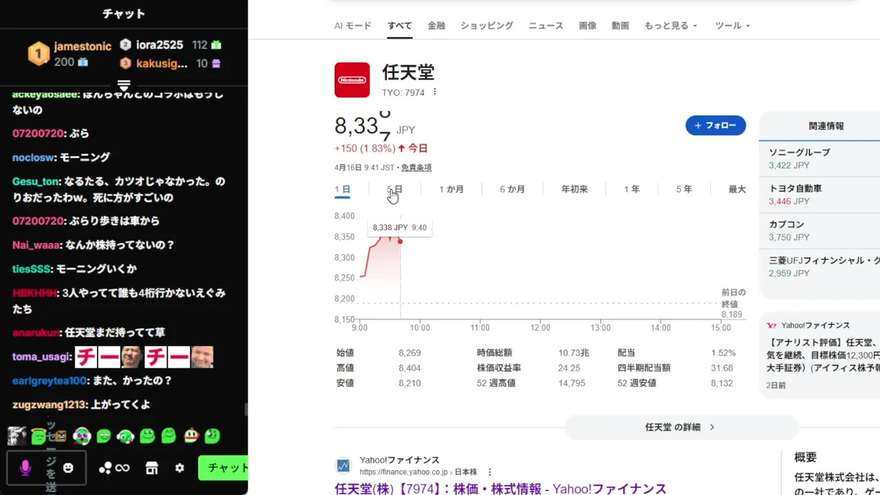The height and width of the screenshot is (495, 880).
Task: Switch to the 画像 tab
Action: [x=588, y=25]
